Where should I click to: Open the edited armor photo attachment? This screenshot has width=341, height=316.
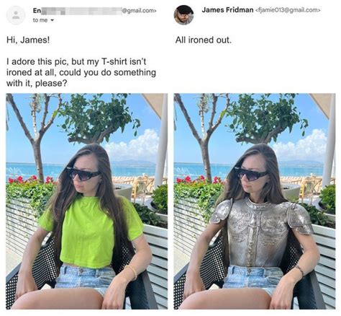(255, 201)
